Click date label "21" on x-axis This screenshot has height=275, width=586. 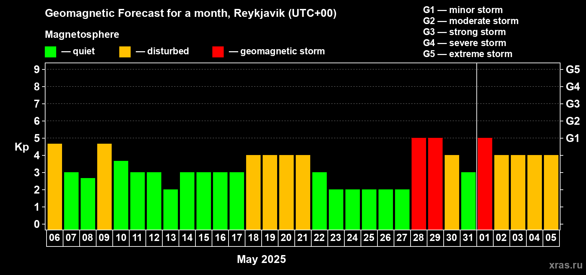302,238
